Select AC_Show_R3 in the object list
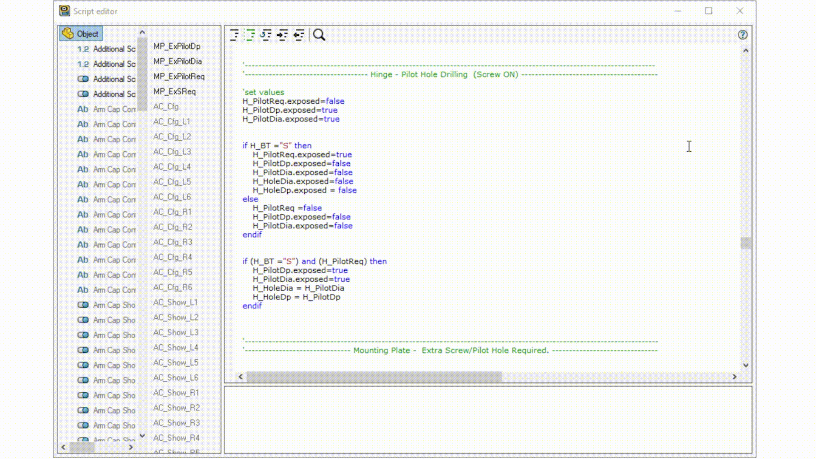The image size is (816, 459). click(x=176, y=423)
